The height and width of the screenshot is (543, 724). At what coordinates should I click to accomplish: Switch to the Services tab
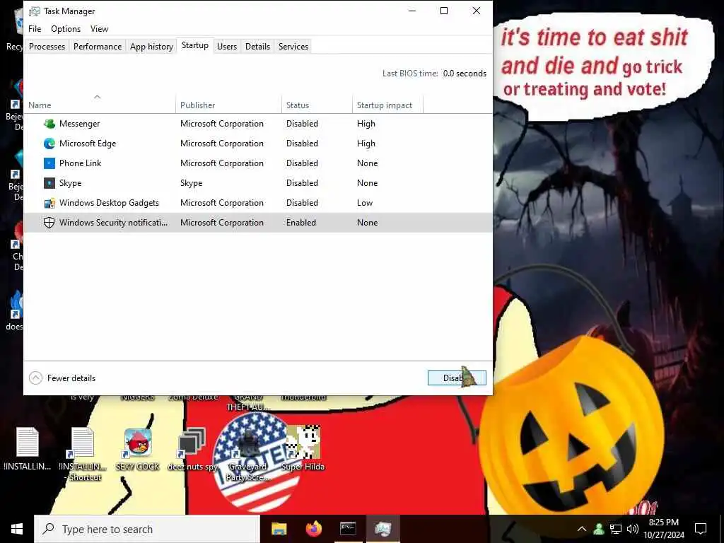click(293, 47)
